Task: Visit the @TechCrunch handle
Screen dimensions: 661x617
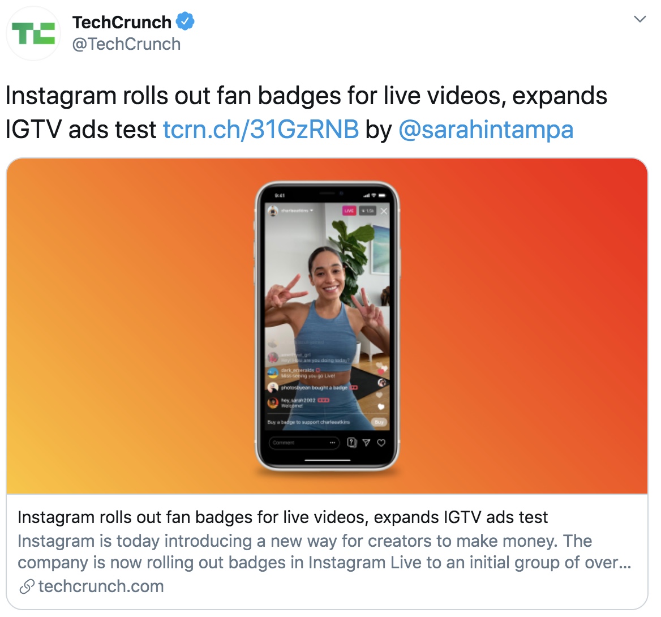Action: click(x=126, y=44)
